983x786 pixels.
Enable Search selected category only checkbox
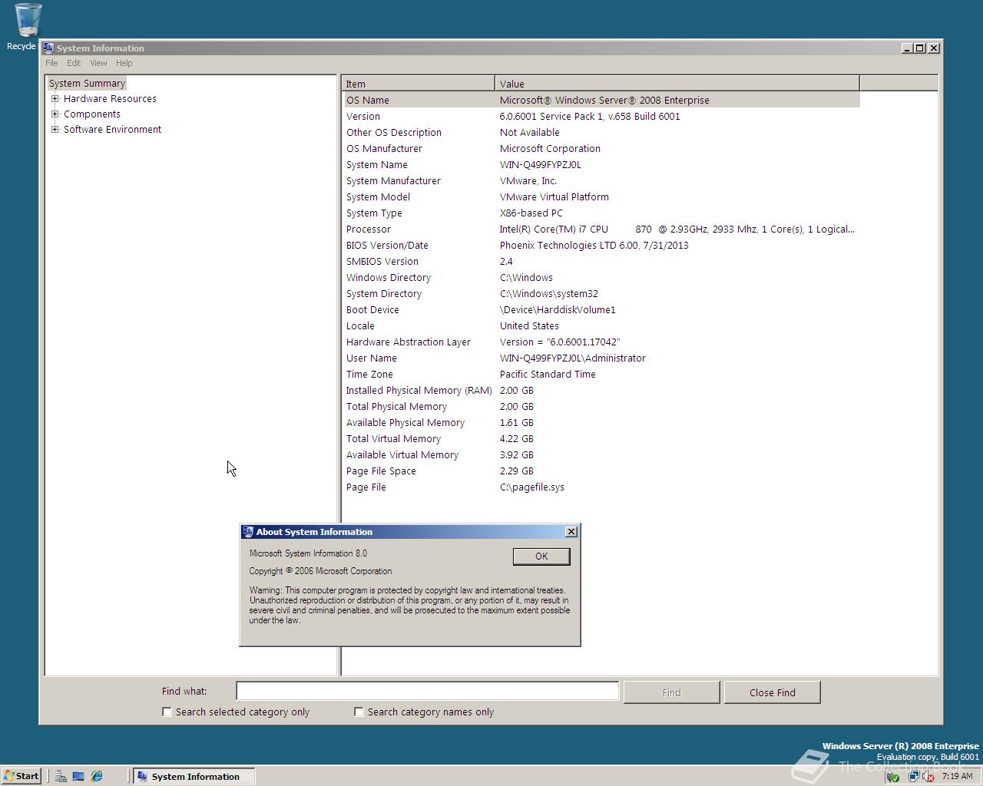click(167, 712)
